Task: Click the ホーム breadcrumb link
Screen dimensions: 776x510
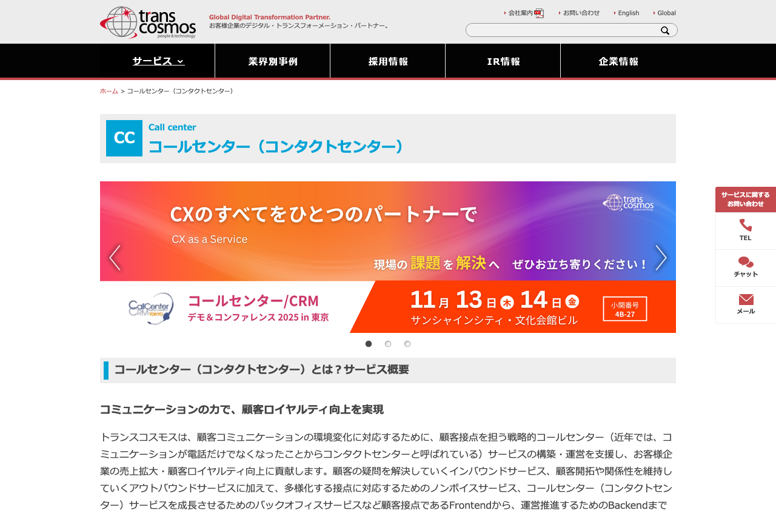Action: tap(109, 91)
